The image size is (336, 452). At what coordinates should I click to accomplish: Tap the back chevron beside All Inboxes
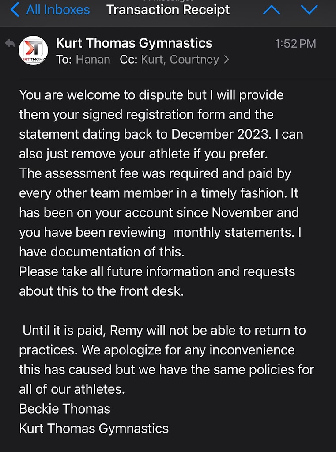click(15, 10)
